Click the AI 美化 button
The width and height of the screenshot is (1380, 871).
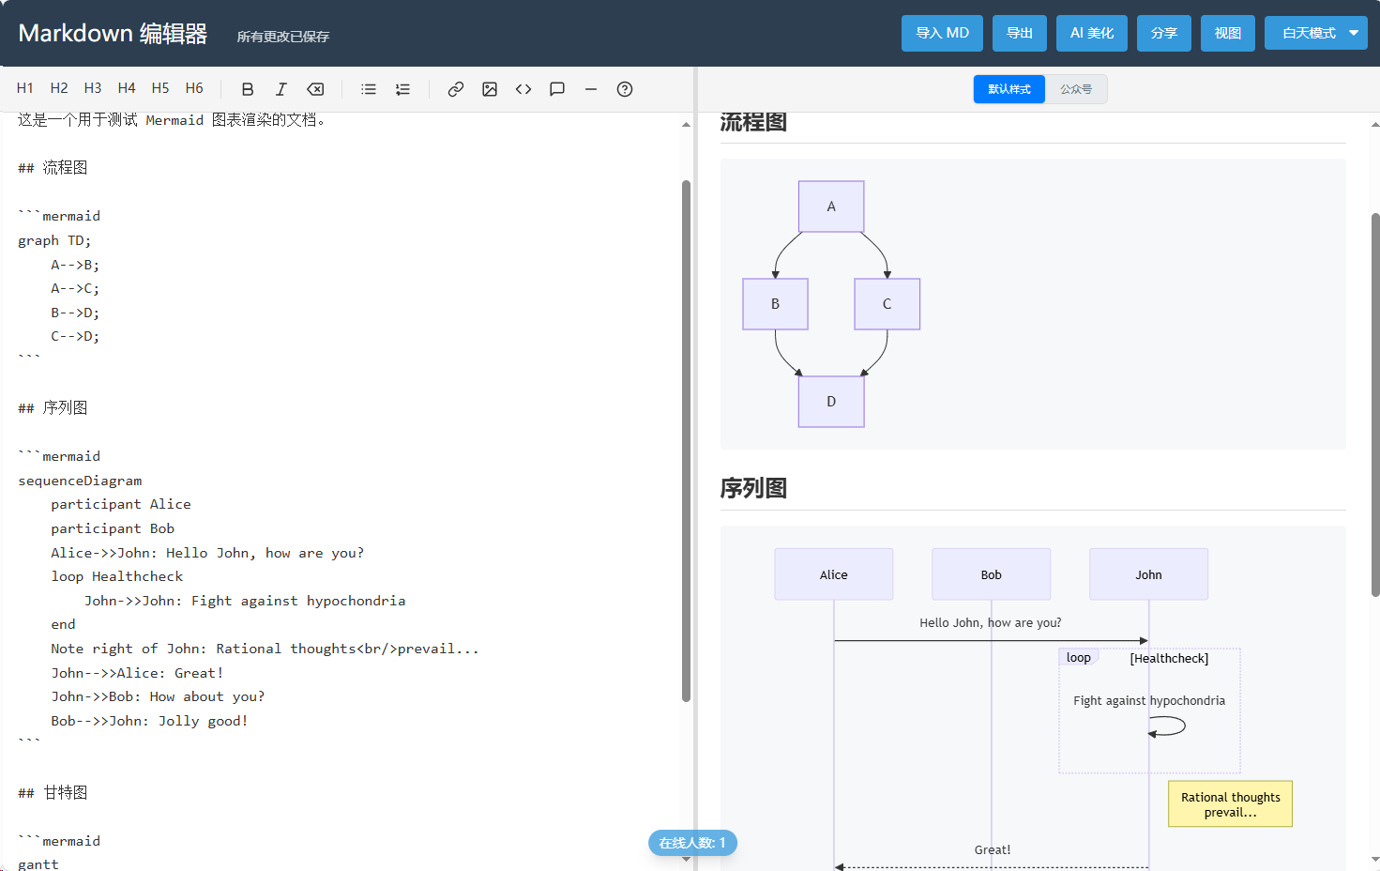coord(1092,33)
